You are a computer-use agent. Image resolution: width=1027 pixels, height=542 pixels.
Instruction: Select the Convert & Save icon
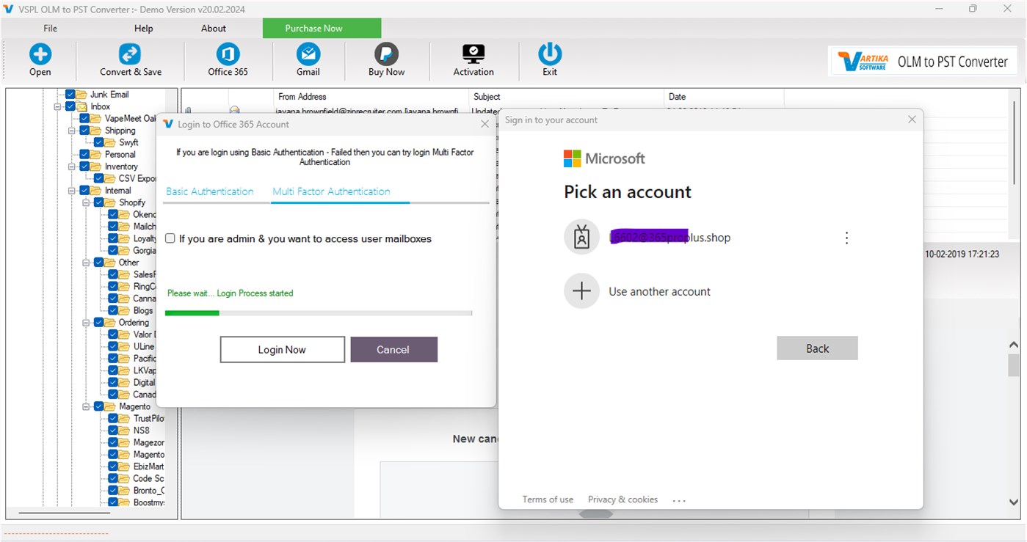[x=130, y=59]
